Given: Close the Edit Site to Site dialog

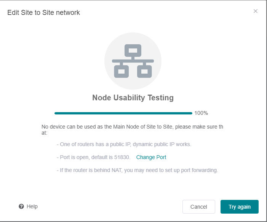Looking at the screenshot, I should 256,11.
